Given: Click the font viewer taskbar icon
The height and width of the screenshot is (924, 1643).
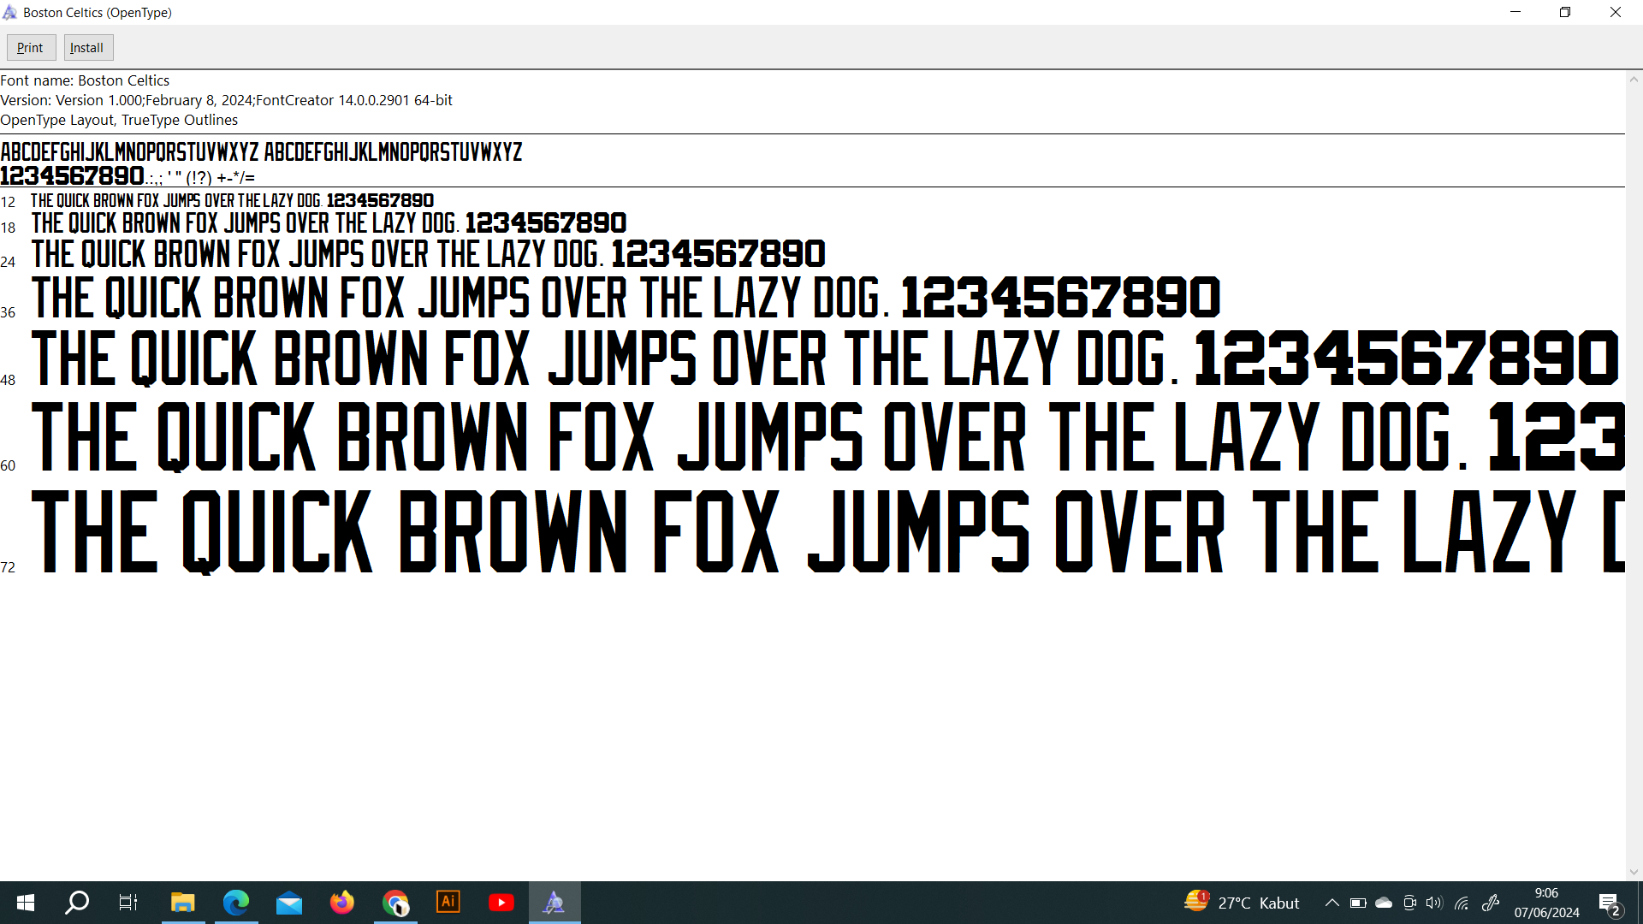Looking at the screenshot, I should click(555, 903).
